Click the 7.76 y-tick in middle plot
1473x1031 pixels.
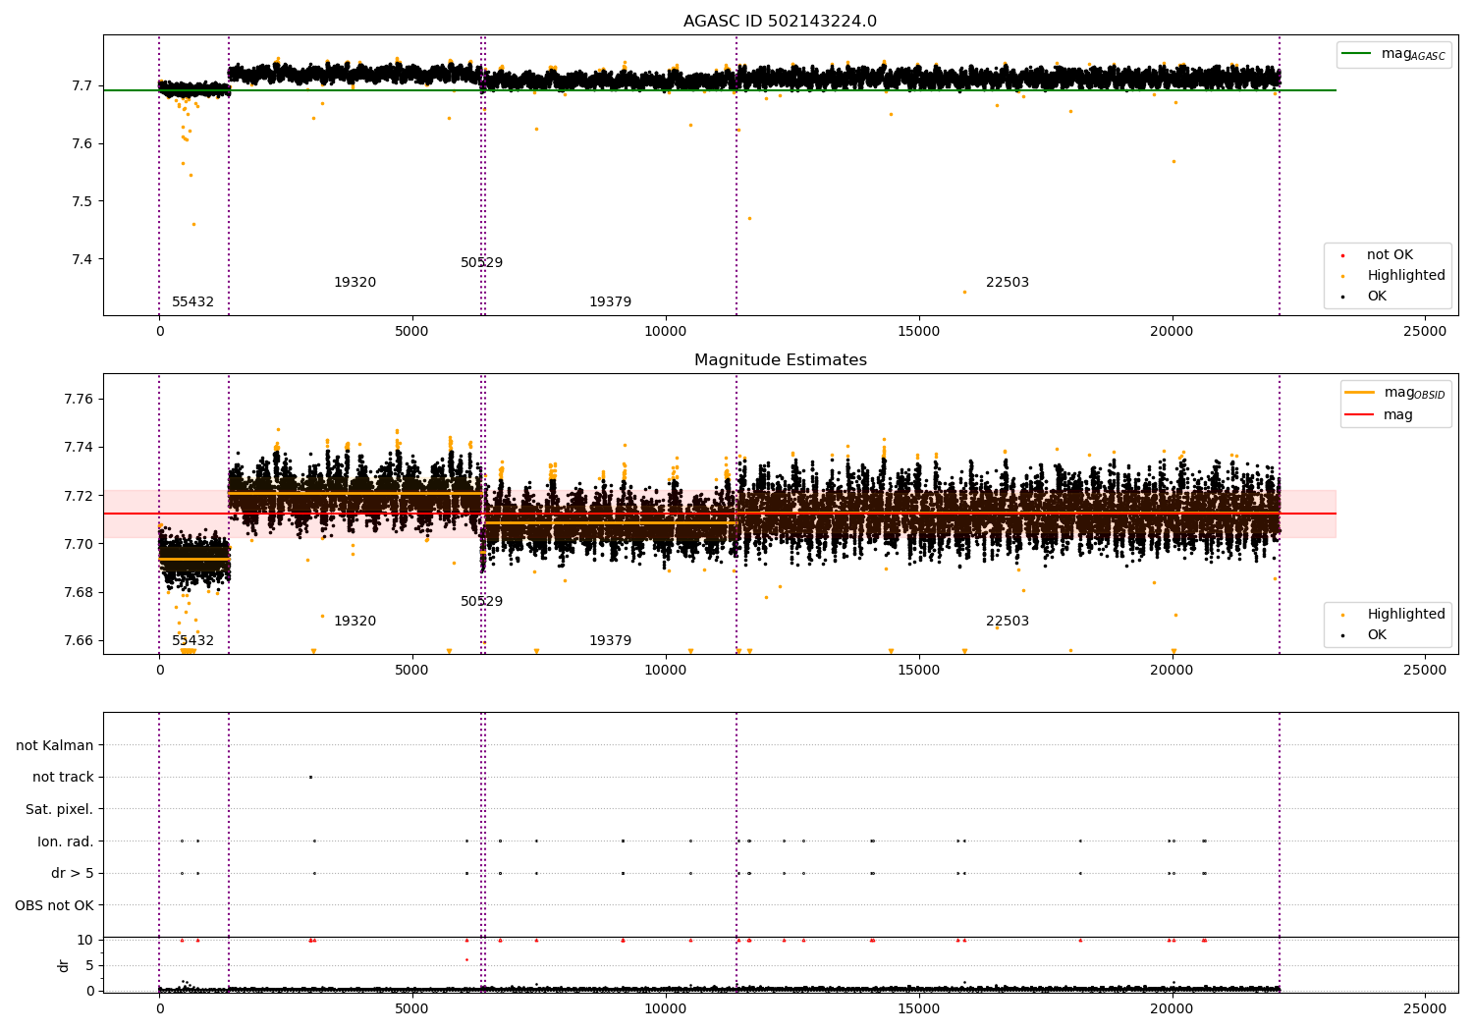coord(80,400)
